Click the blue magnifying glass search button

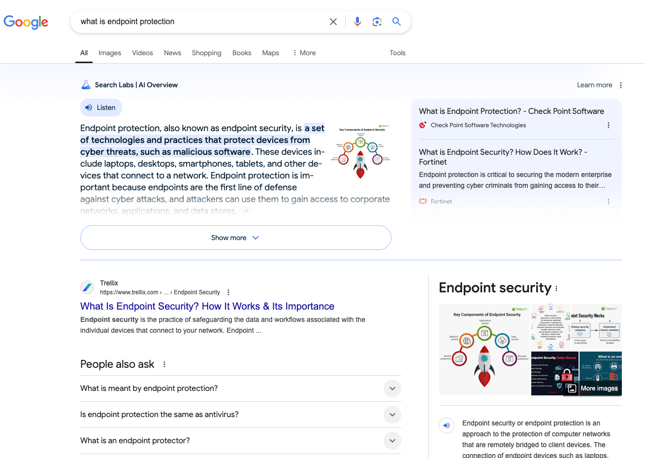coord(396,22)
